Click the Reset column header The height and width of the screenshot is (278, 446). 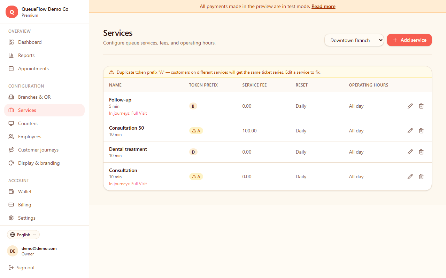pos(302,85)
